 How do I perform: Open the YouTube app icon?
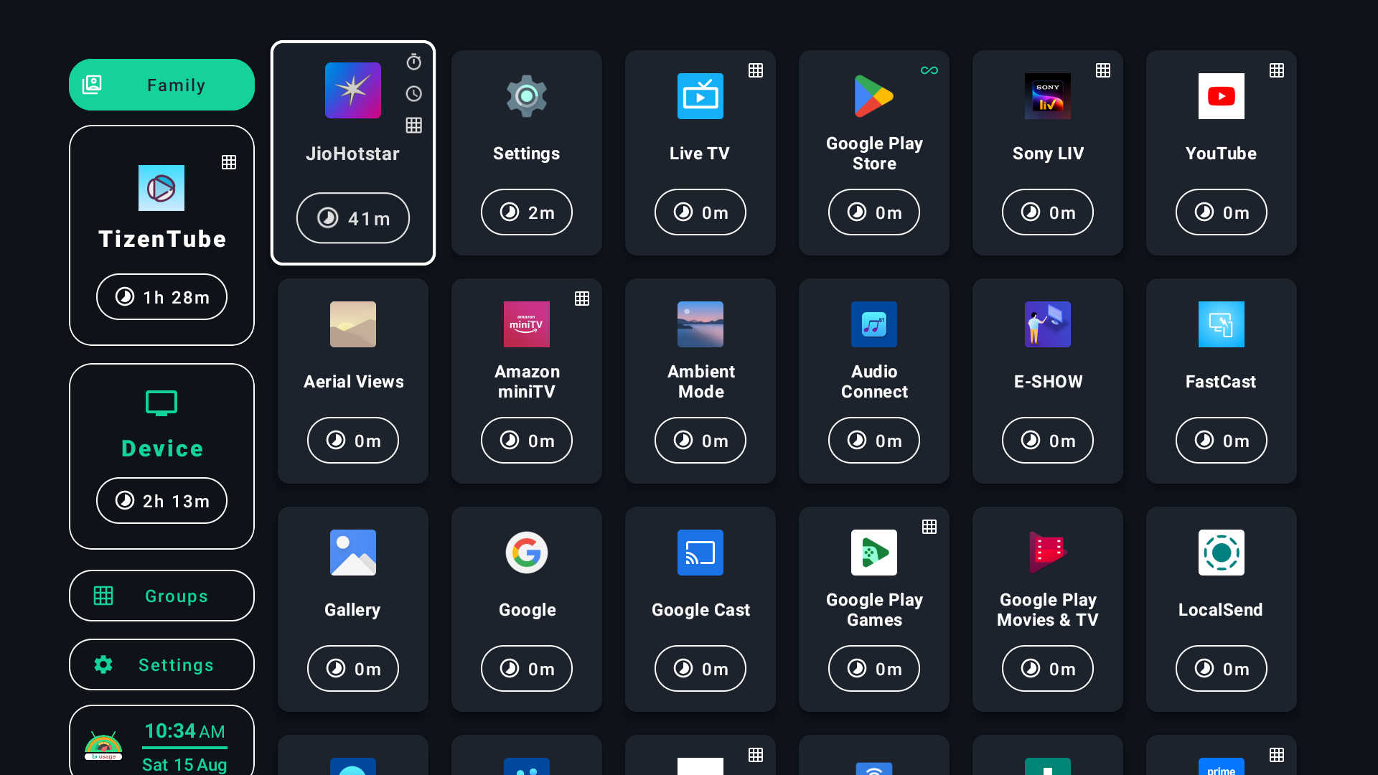tap(1222, 96)
